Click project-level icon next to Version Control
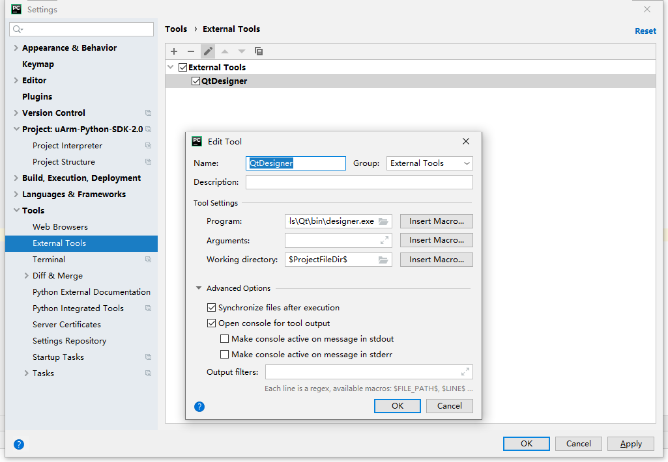Image resolution: width=668 pixels, height=462 pixels. click(148, 113)
